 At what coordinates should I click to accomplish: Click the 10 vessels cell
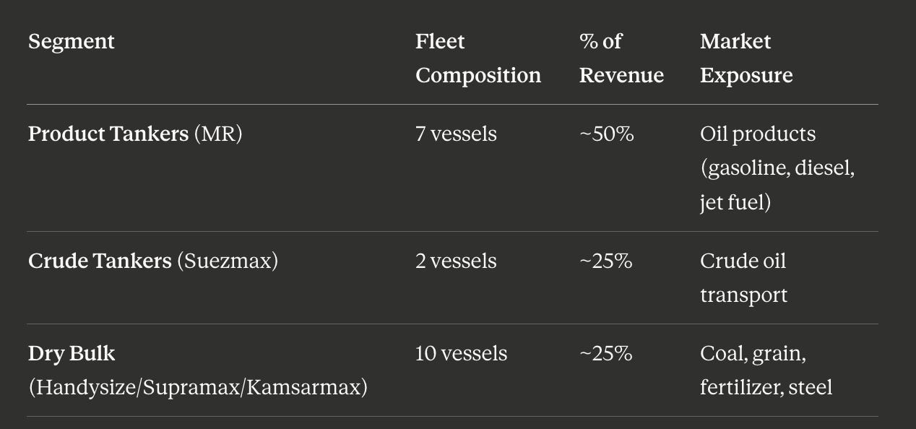[x=461, y=354]
